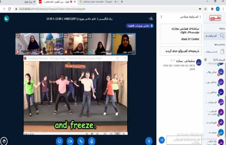Screen dimensions: 226x145
Task: Fullscreen the سلیمانی webcam with headphone badge
Action: click(x=90, y=36)
